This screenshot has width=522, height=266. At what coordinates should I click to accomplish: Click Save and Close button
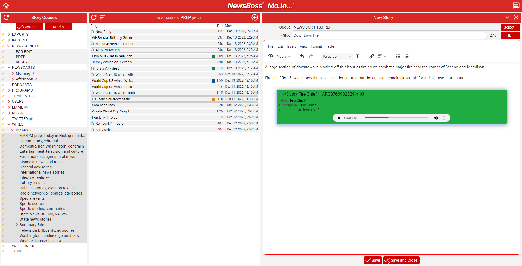pos(401,260)
